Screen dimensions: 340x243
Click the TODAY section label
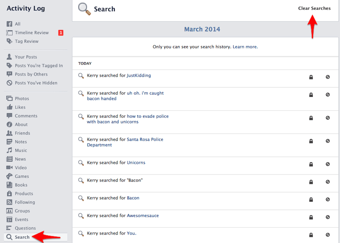[85, 64]
